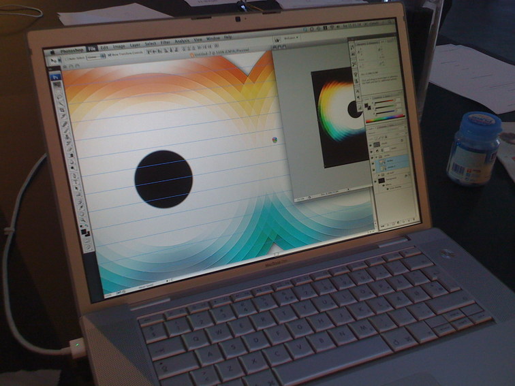Select the Gradient tool
Viewport: 515px width, 386px height.
coord(71,156)
